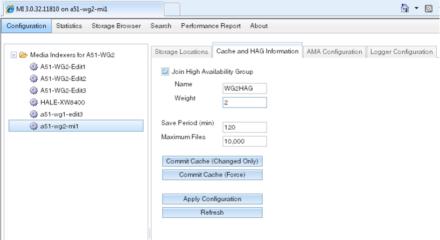This screenshot has width=440, height=240.
Task: Switch to the AMA Configuration tab
Action: (334, 52)
